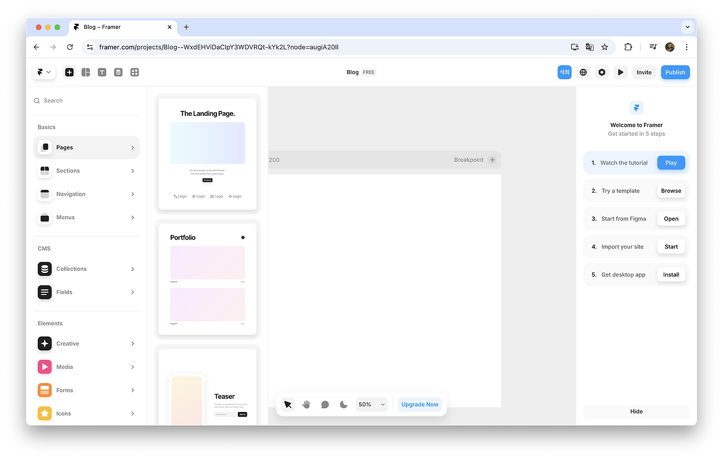Preview the site with the play icon
The height and width of the screenshot is (460, 723).
pos(621,72)
